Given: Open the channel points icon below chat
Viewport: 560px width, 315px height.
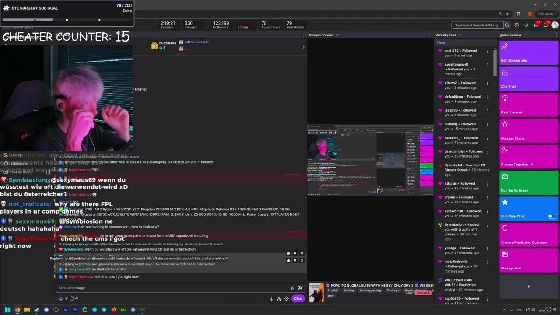Looking at the screenshot, I should click(x=71, y=298).
